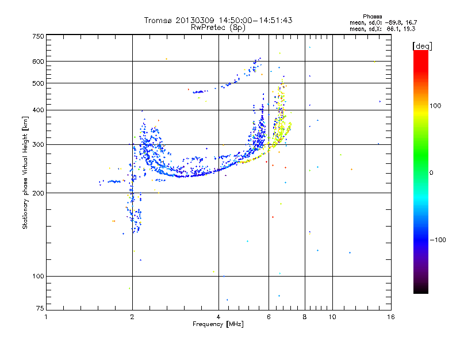
Task: Click the y-axis tick label "75"
Action: pos(40,308)
